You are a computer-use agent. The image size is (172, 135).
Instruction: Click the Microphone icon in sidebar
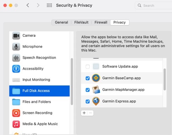16,46
